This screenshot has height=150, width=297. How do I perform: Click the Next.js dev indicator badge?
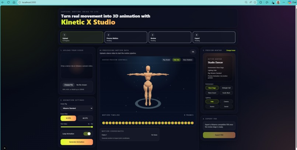[x=5, y=148]
